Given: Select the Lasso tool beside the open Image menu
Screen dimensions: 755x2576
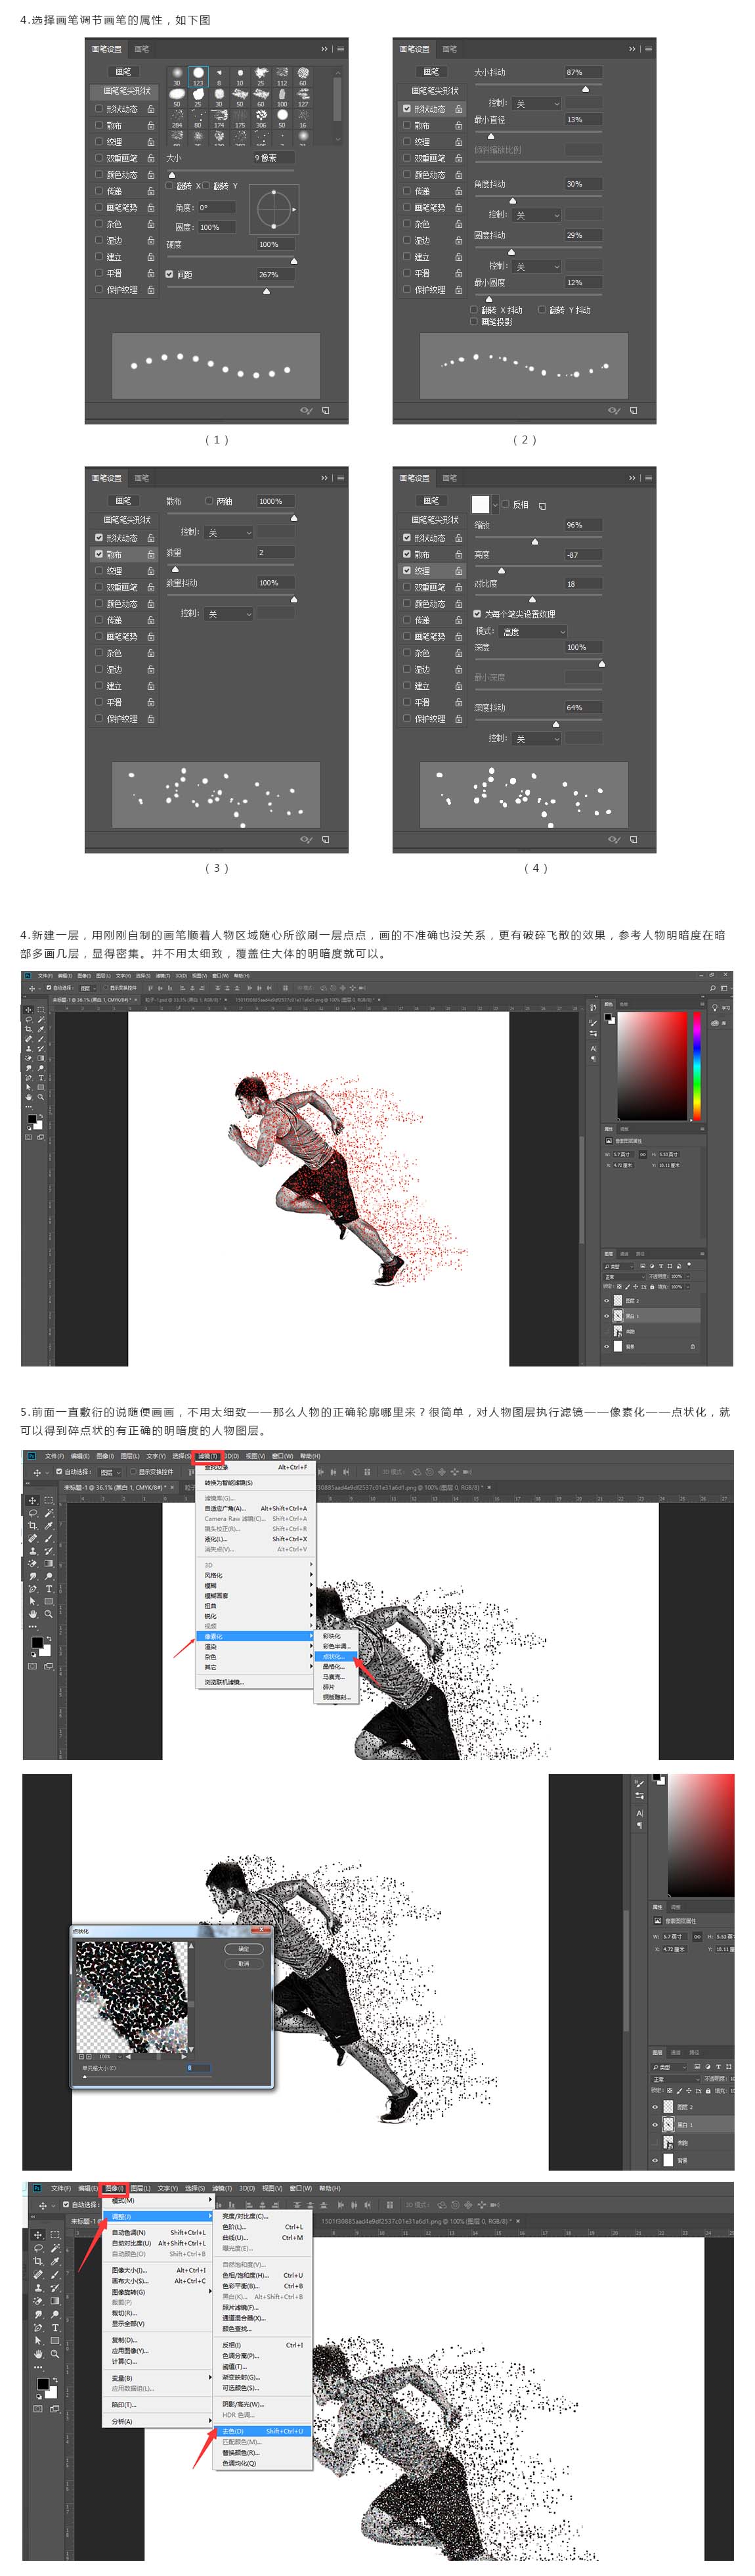Looking at the screenshot, I should [x=38, y=2248].
